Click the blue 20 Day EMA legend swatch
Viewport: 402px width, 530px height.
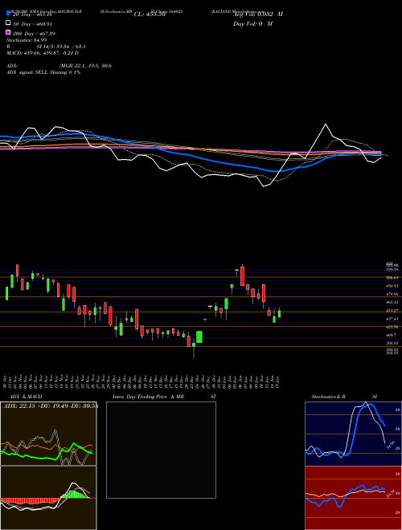[x=8, y=14]
